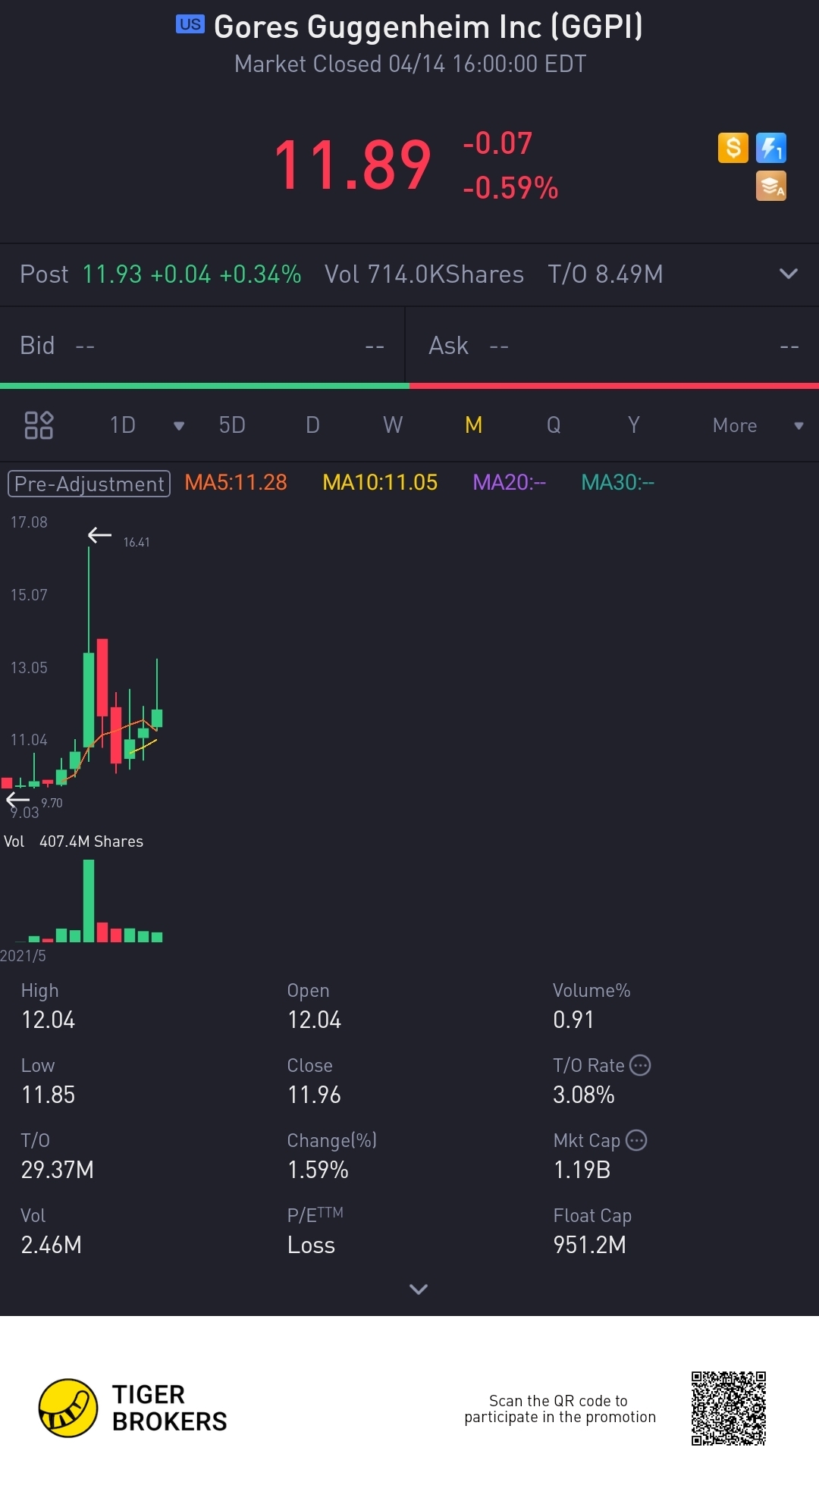Switch to 1D chart tab
This screenshot has width=819, height=1501.
tap(123, 425)
